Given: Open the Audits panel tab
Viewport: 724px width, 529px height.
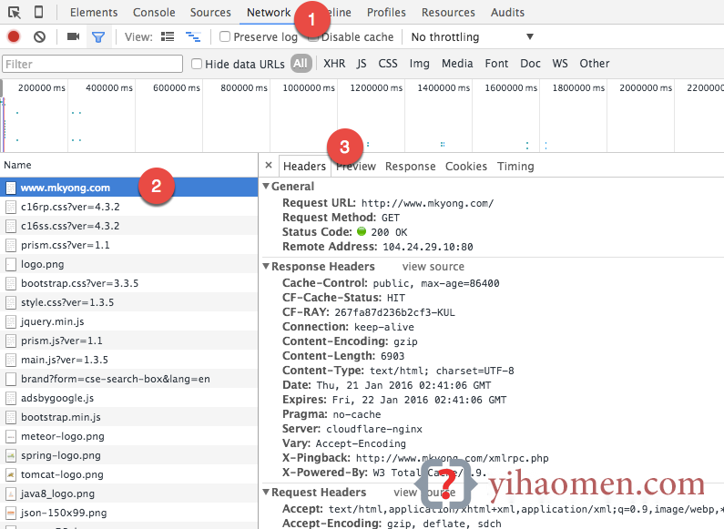Looking at the screenshot, I should pos(507,13).
